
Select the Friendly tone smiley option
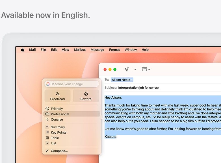(x=57, y=109)
